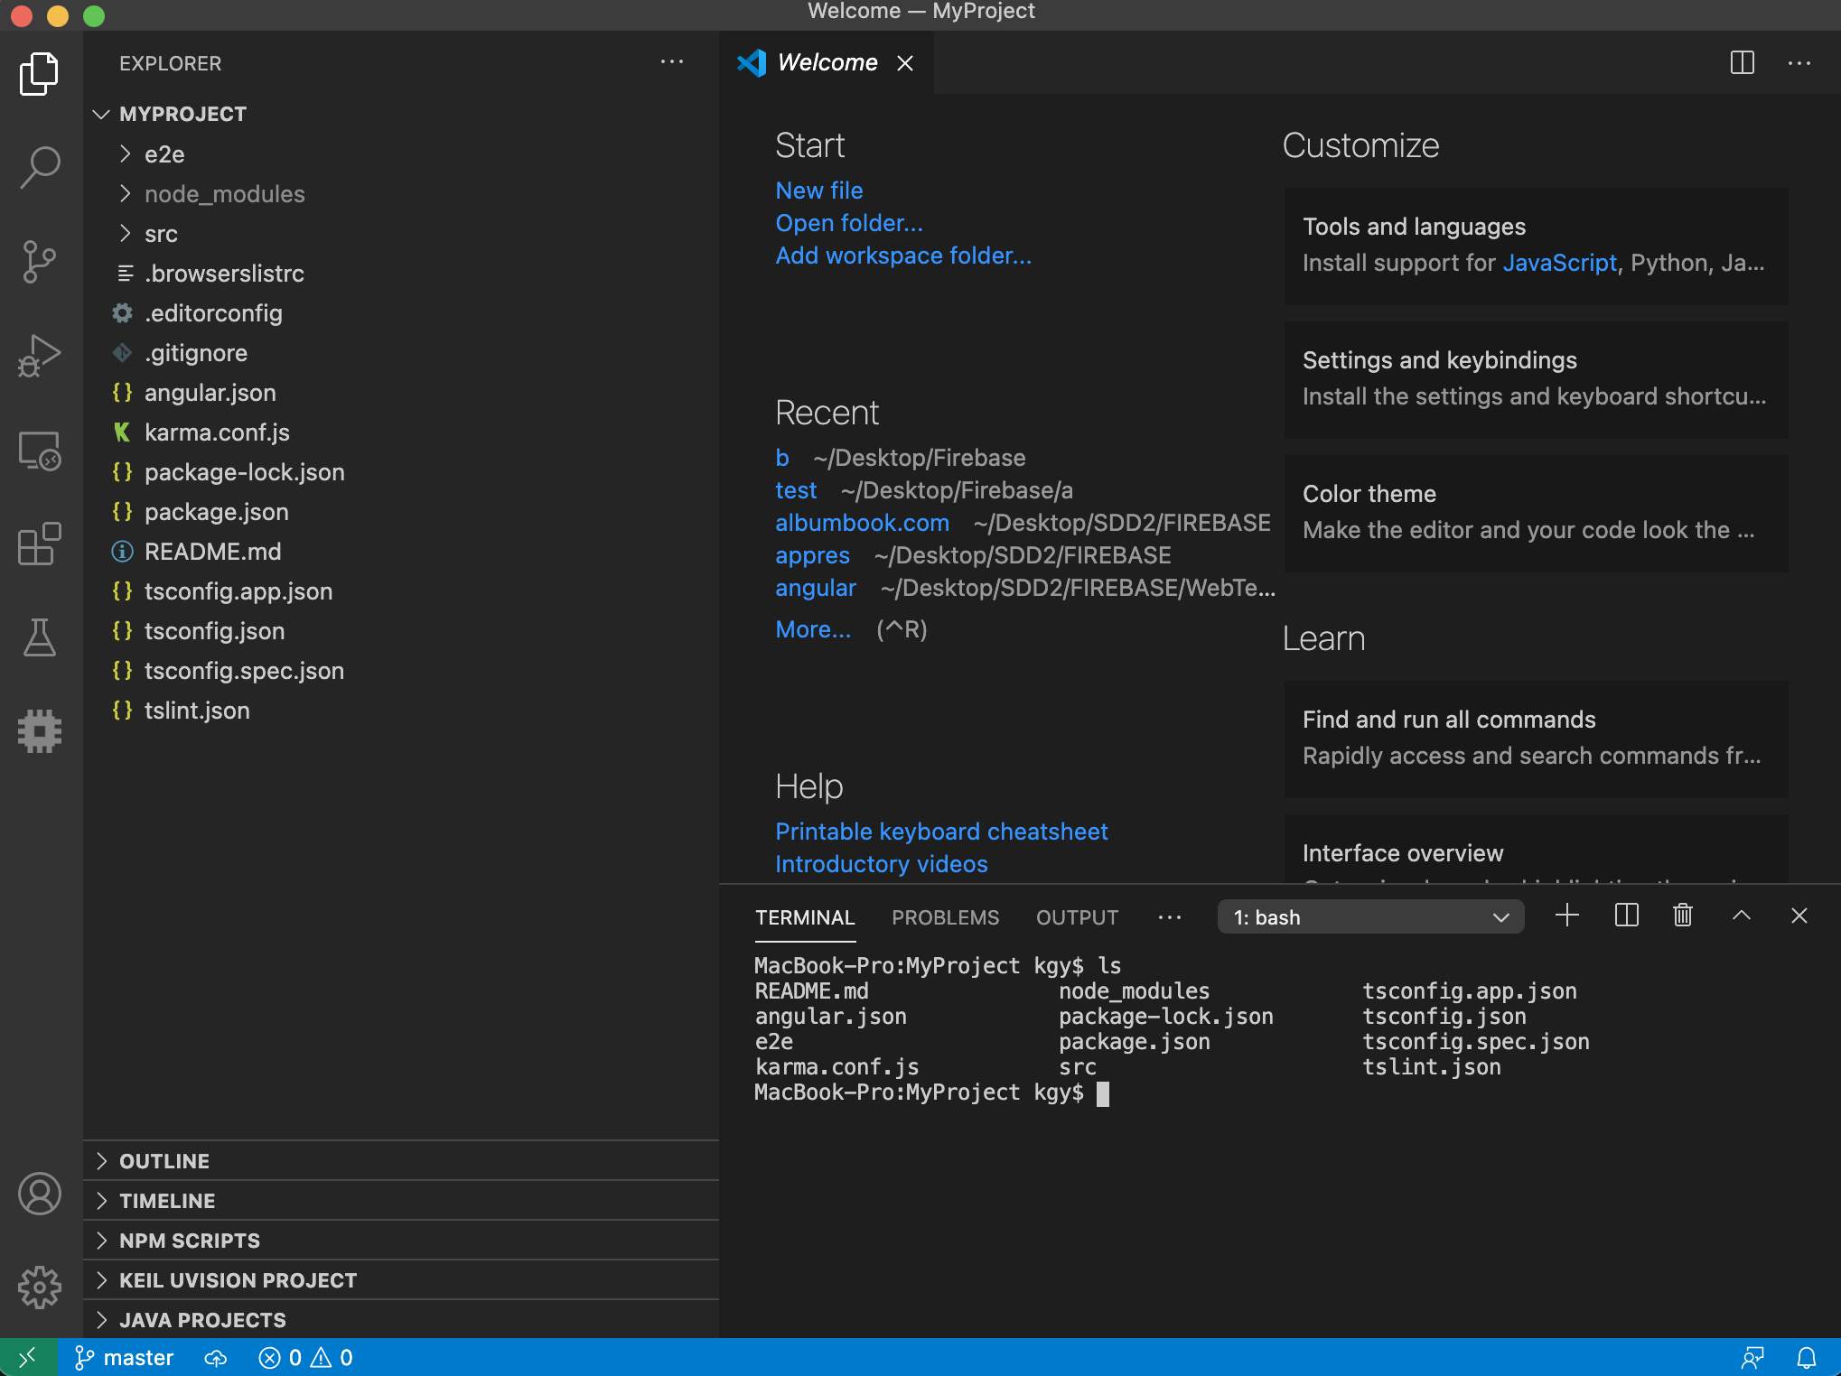
Task: Open the Extensions view
Action: [40, 544]
